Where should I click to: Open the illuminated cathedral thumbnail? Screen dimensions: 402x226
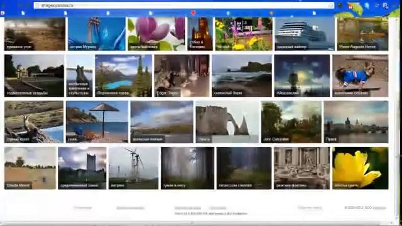click(200, 34)
